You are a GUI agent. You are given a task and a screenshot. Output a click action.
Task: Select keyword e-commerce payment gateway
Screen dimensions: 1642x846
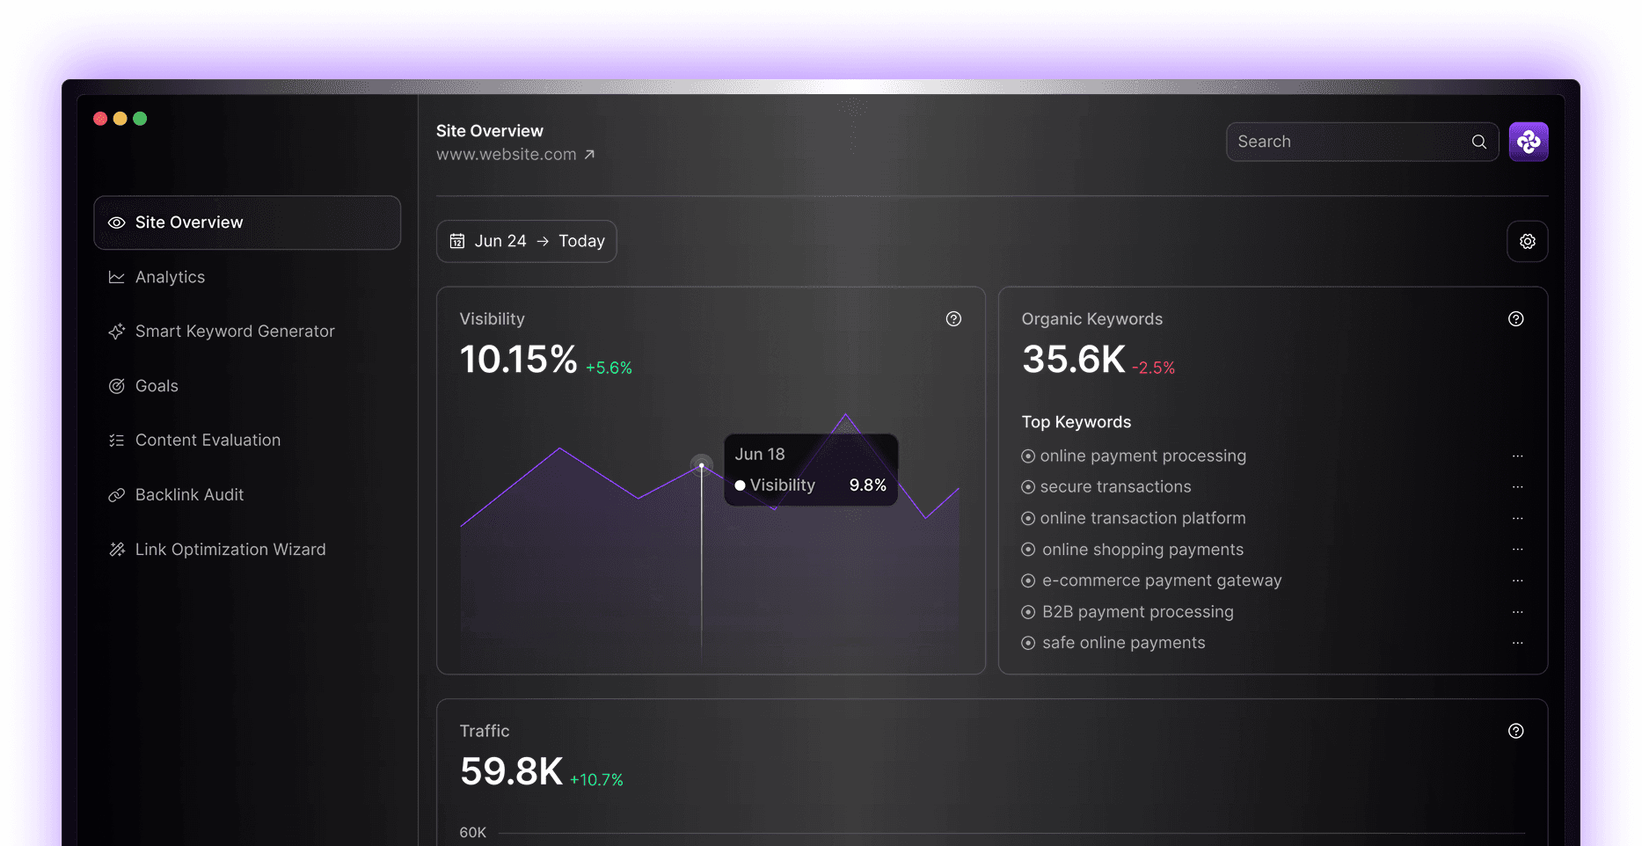coord(1162,580)
